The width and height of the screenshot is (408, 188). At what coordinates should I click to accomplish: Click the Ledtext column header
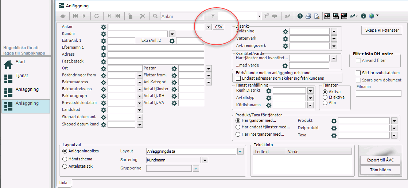(x=269, y=152)
